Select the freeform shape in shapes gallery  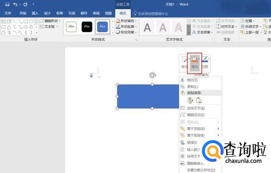coord(4,33)
